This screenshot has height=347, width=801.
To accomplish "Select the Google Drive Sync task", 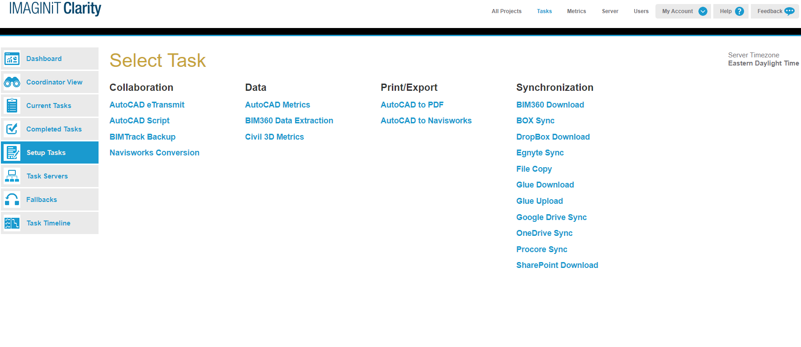I will 551,217.
